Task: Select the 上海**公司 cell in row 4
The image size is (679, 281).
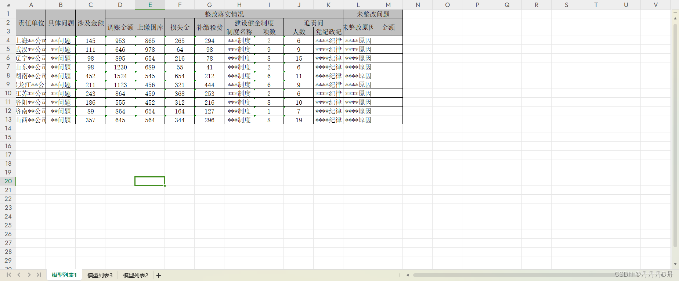Action: click(31, 40)
